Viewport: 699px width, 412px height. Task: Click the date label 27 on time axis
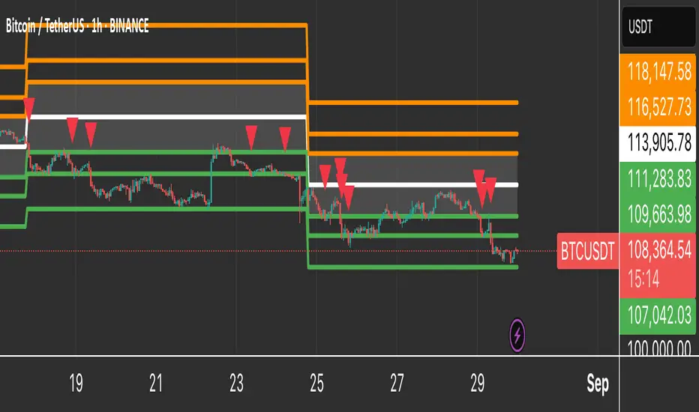[x=397, y=383]
